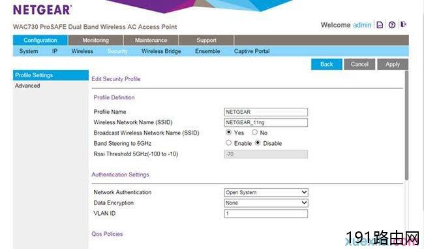Open the Data Encryption dropdown

coord(266,203)
